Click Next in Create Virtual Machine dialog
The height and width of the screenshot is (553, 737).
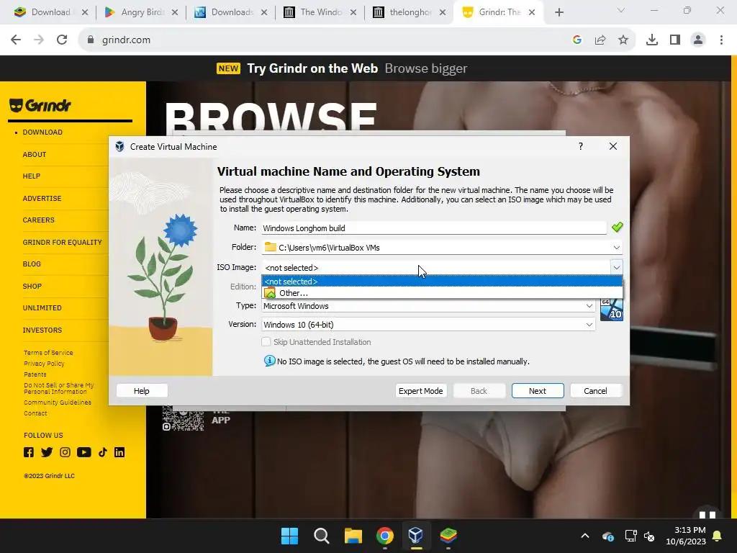(x=537, y=391)
